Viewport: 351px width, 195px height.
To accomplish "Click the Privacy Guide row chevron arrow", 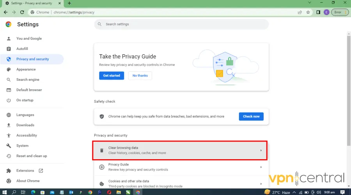I will (x=261, y=167).
